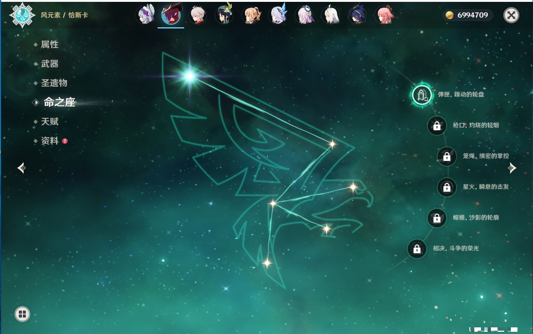
Task: Pick Clorinde's avatar with dark blue hat
Action: pos(357,15)
